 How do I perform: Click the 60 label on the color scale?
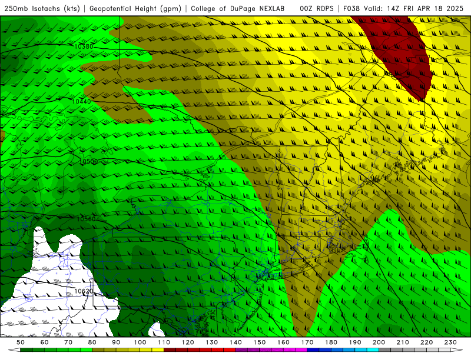45,342
